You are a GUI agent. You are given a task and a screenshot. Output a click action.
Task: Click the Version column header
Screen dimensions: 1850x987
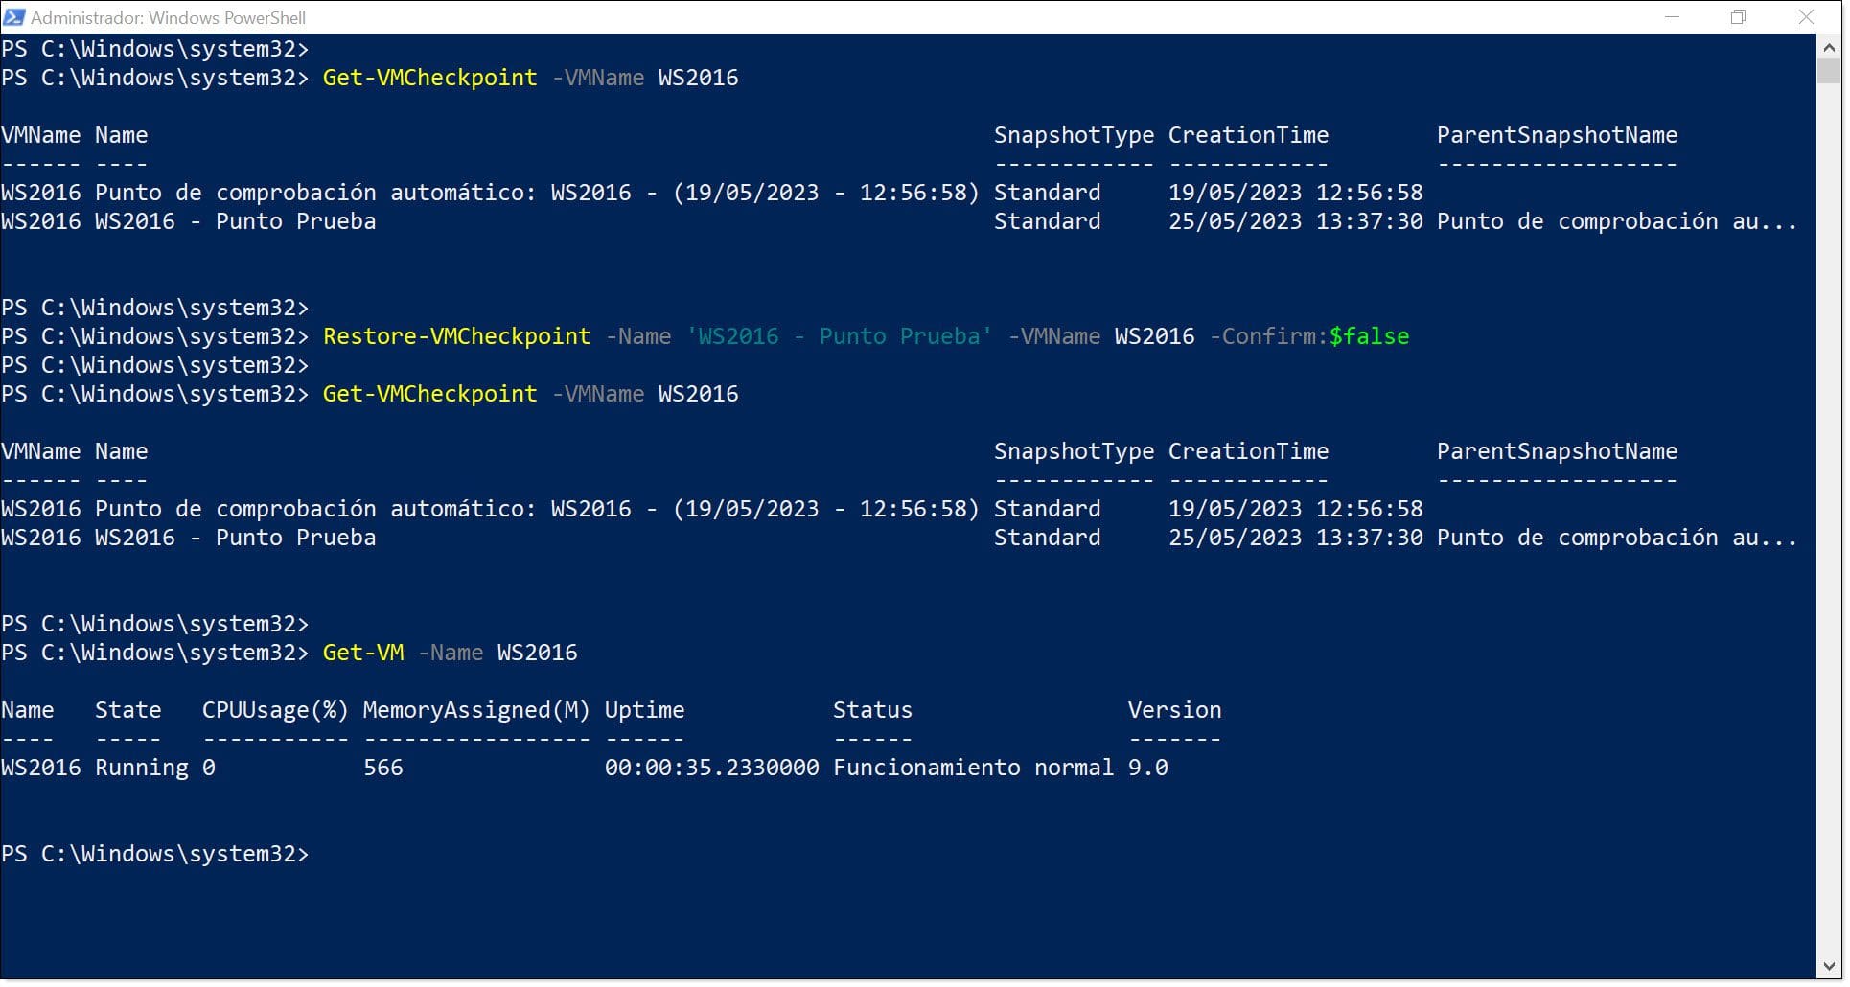[1174, 710]
